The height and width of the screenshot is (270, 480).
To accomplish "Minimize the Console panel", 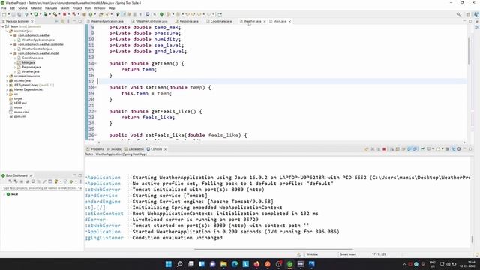I will (x=464, y=149).
